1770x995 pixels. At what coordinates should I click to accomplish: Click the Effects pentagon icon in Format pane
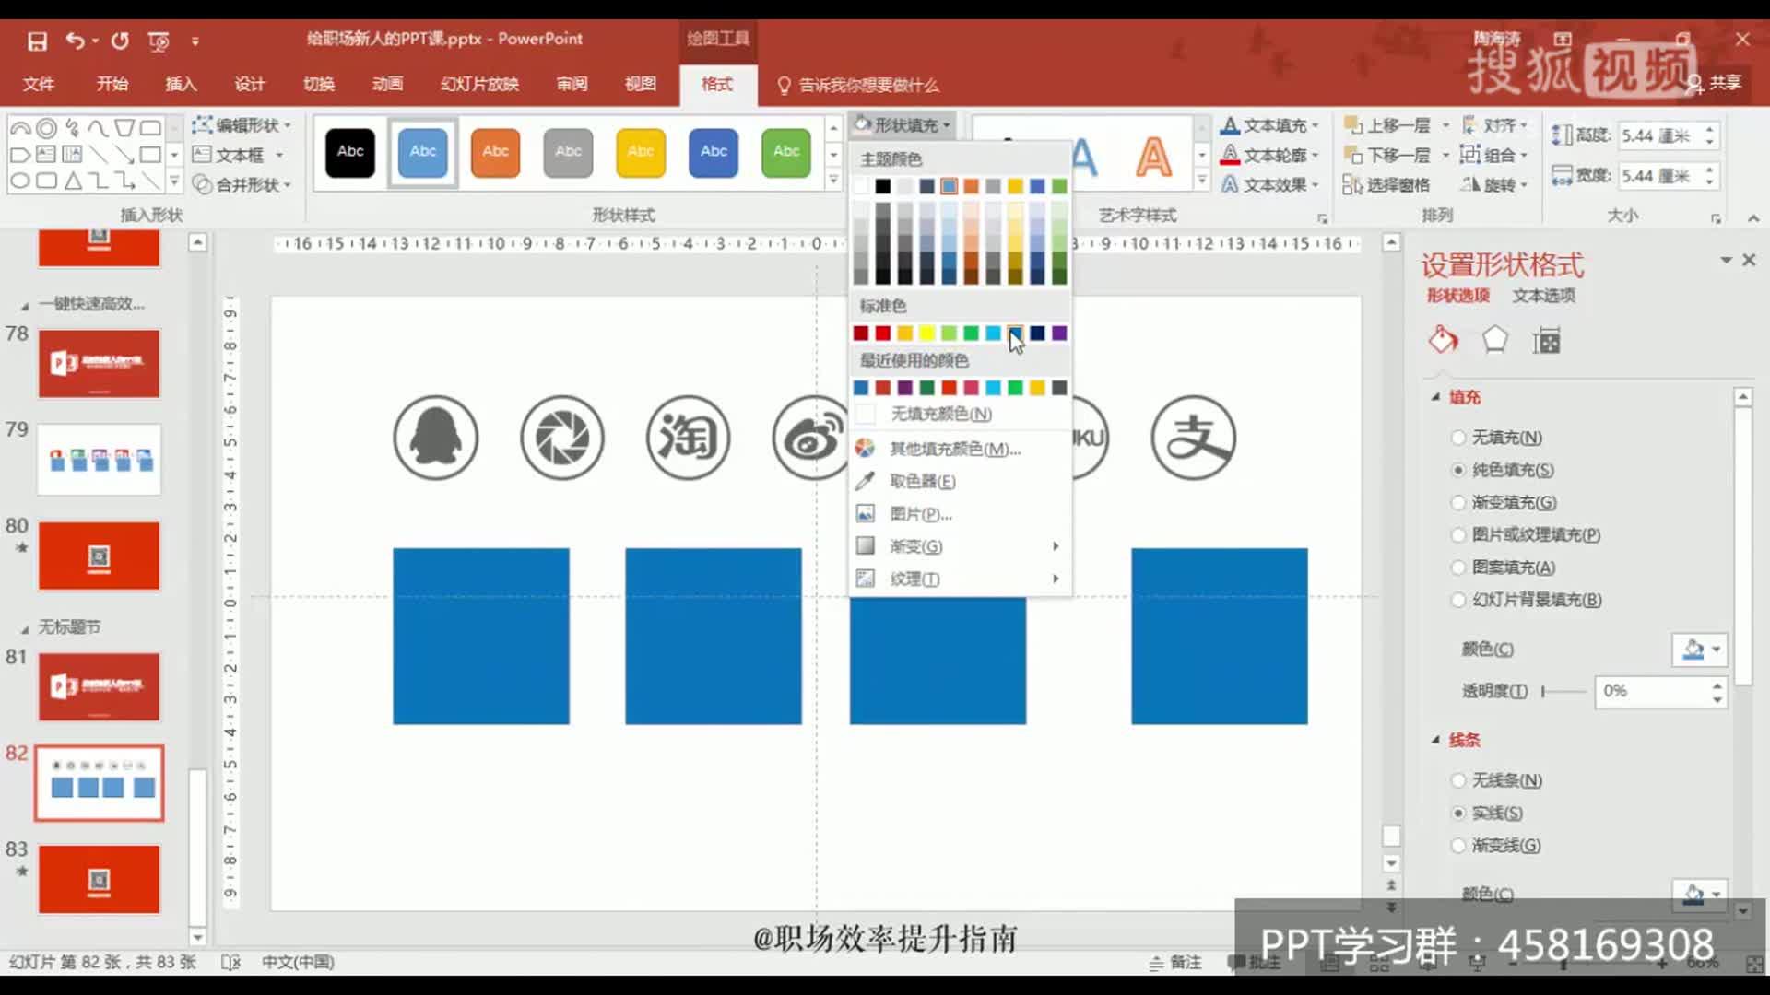[x=1494, y=340]
